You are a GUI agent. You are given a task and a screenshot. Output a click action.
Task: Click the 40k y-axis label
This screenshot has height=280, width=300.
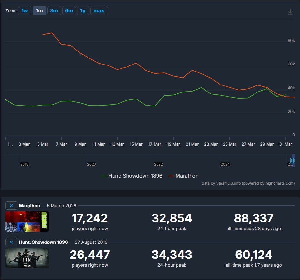coord(291,88)
